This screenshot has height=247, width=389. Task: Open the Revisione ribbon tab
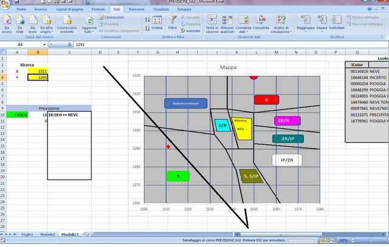click(x=136, y=9)
